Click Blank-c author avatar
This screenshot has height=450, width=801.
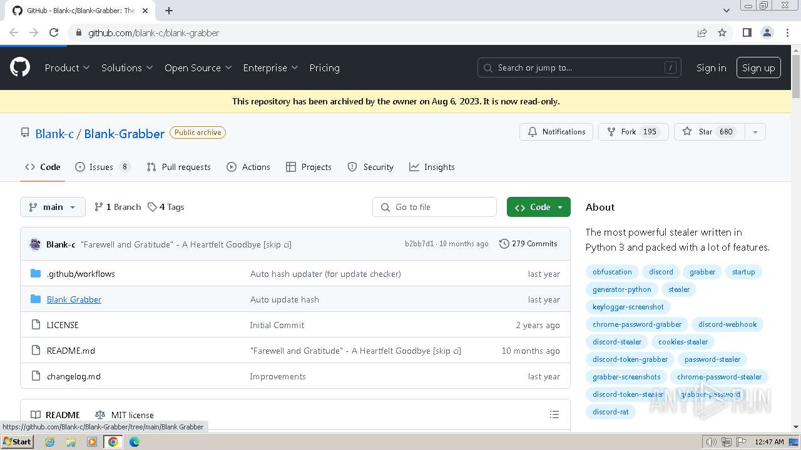(35, 244)
